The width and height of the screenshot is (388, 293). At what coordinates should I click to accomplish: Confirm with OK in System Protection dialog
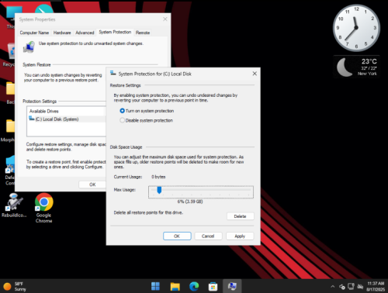point(177,236)
